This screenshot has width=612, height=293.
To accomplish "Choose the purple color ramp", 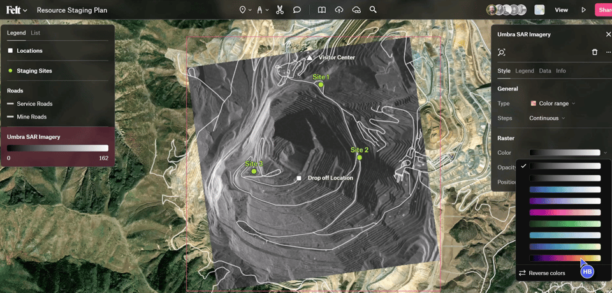I will point(565,201).
